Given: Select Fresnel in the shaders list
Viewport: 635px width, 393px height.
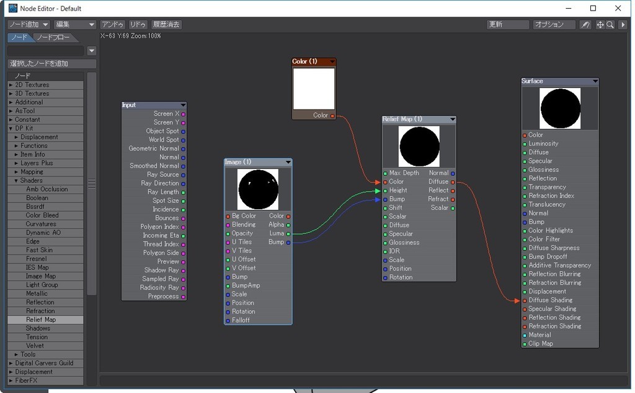Looking at the screenshot, I should point(45,259).
